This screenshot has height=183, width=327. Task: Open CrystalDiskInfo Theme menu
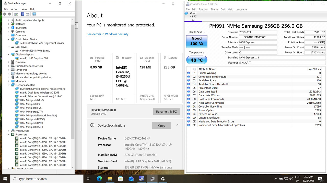[214, 9]
